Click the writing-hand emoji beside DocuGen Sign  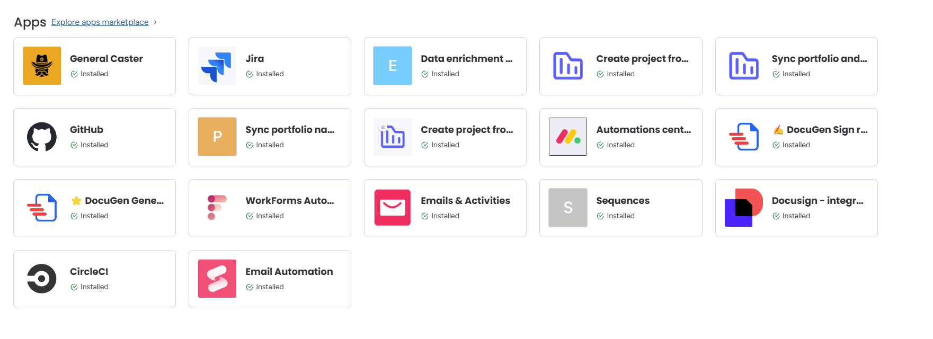click(778, 130)
